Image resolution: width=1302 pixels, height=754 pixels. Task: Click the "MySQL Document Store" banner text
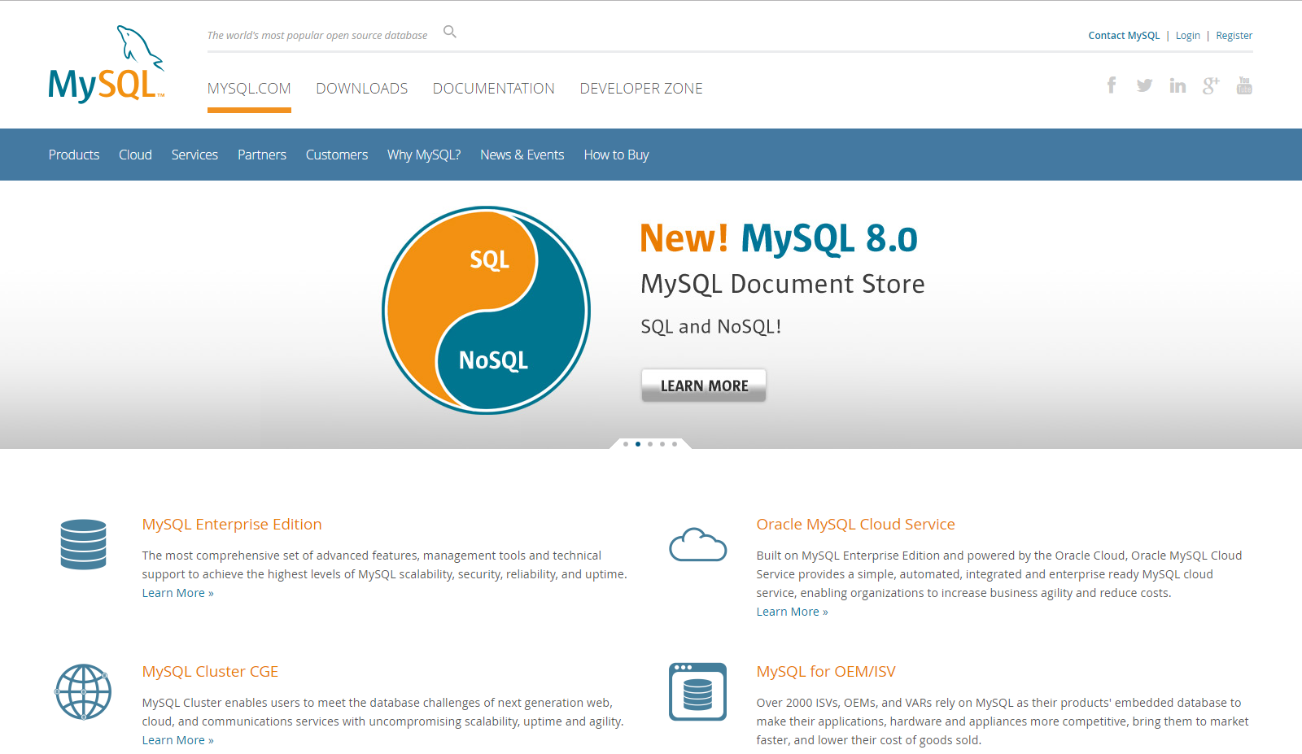tap(783, 284)
